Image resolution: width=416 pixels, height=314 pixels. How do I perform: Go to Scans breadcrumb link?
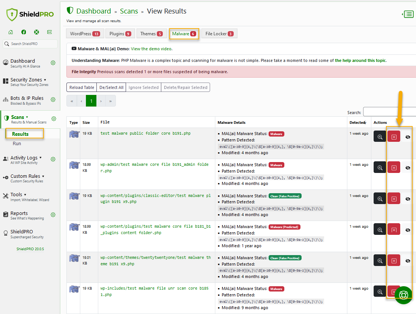click(129, 11)
